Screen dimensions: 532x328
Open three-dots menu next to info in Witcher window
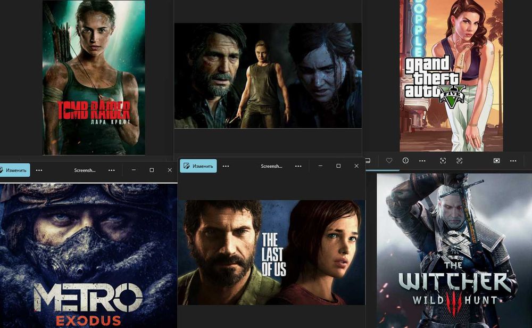(422, 161)
